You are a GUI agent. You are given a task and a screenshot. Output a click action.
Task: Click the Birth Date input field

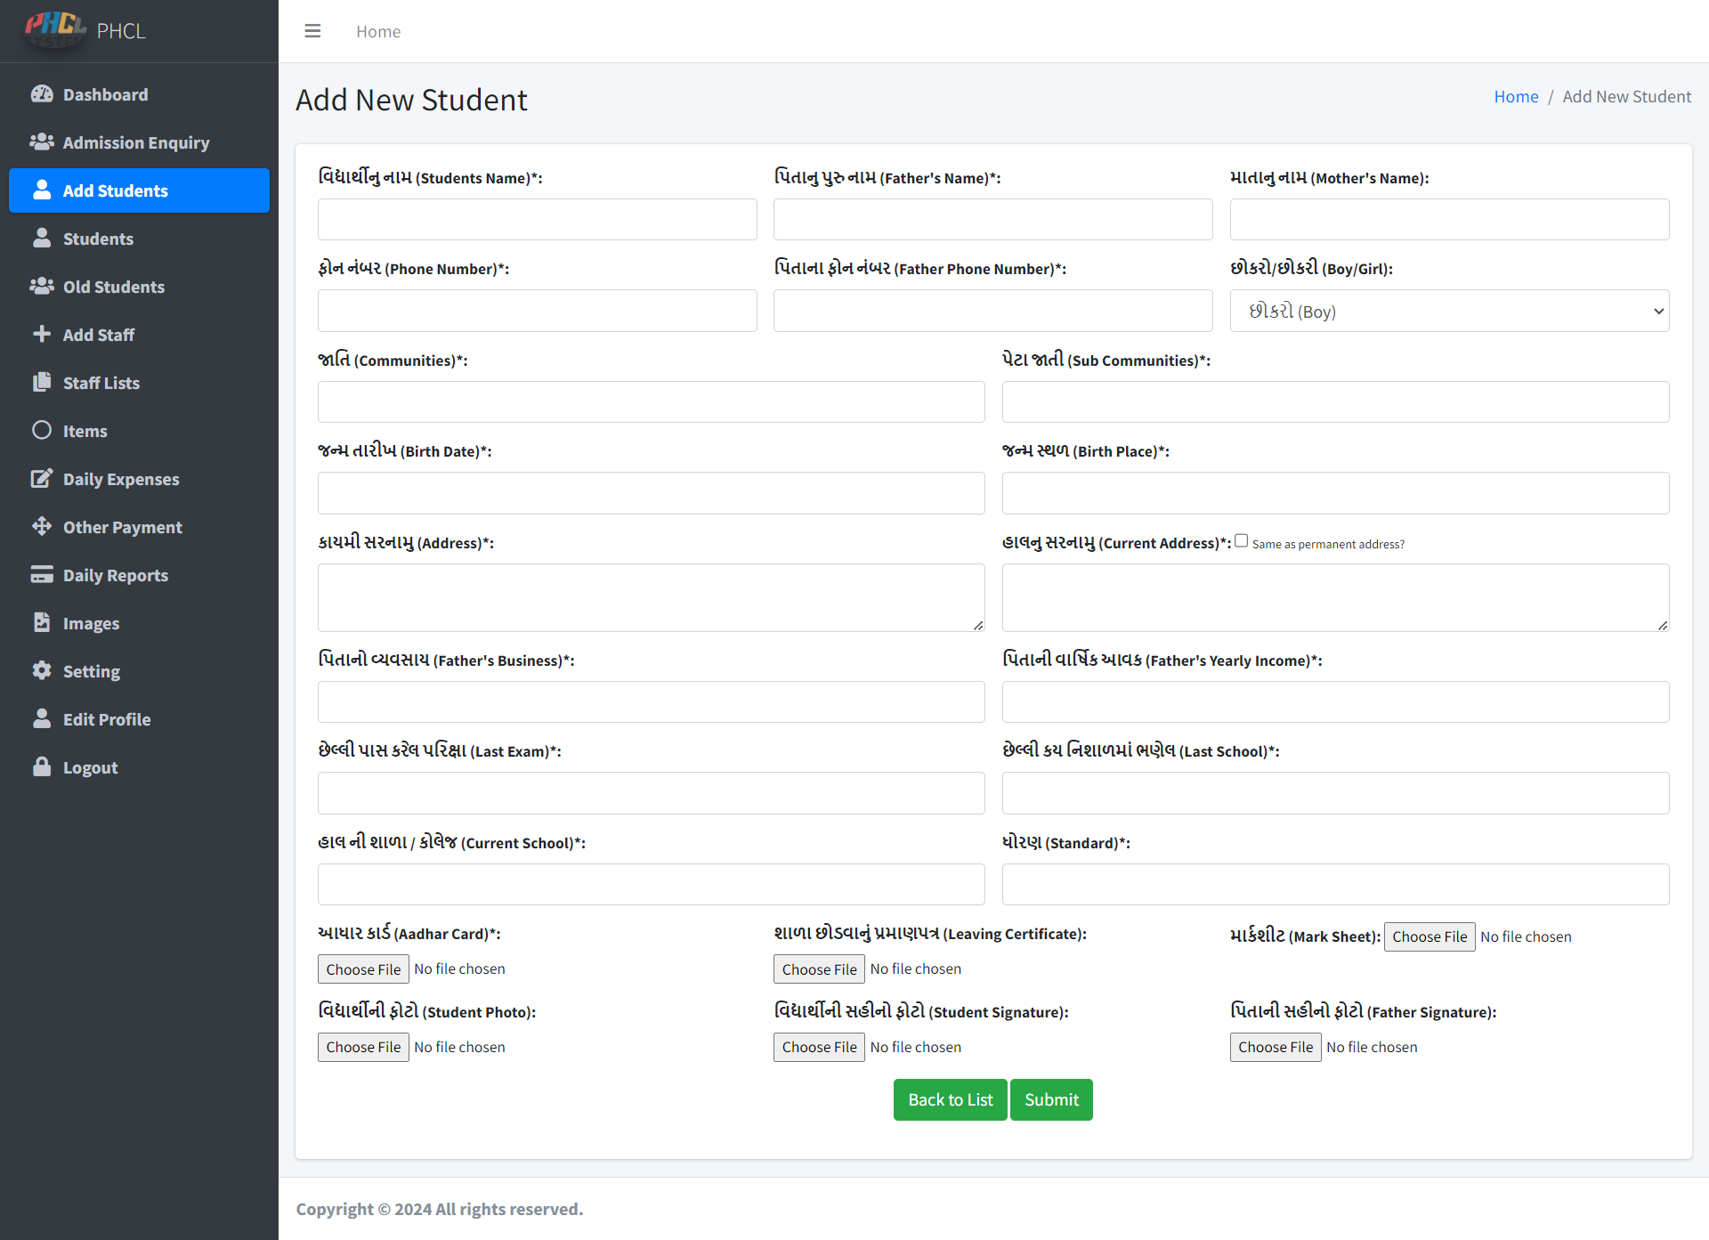click(651, 493)
